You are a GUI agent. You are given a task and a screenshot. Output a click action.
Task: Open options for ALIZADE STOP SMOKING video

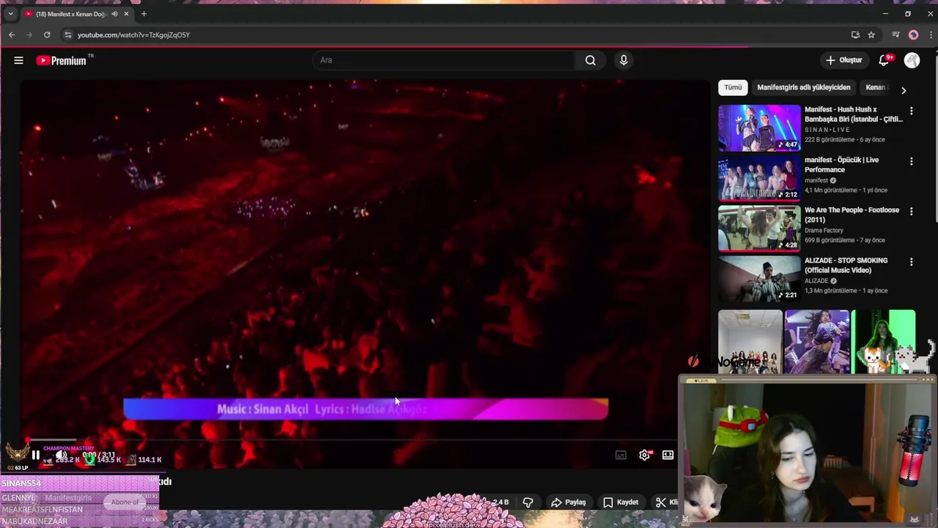click(x=911, y=262)
